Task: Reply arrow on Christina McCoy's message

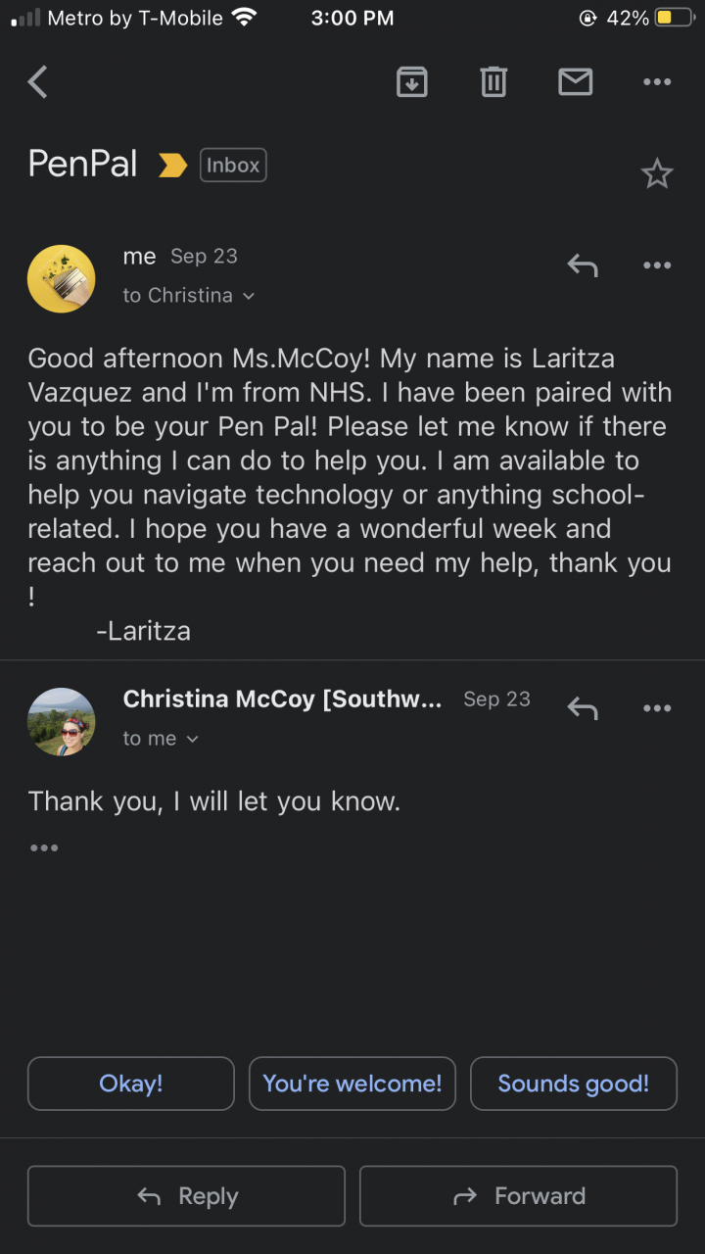Action: click(583, 707)
